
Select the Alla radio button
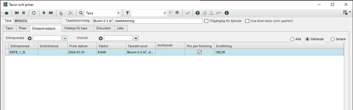pyautogui.click(x=292, y=39)
